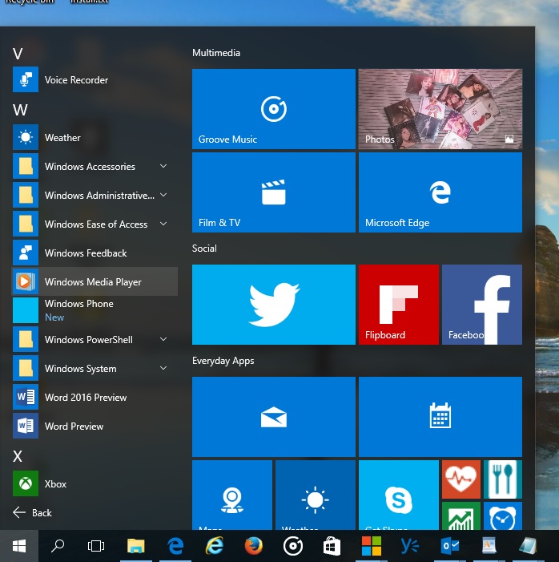Open the Film & TV tile

pyautogui.click(x=274, y=192)
